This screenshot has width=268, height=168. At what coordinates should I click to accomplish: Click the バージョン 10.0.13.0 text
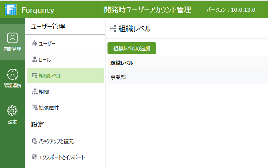click(x=231, y=10)
